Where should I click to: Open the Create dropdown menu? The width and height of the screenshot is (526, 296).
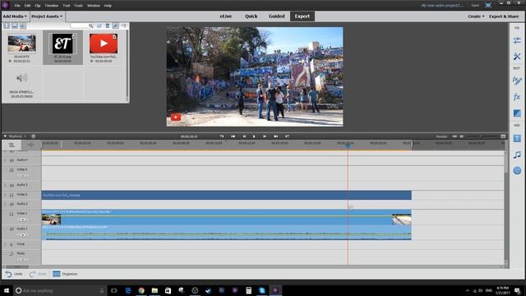tap(476, 16)
